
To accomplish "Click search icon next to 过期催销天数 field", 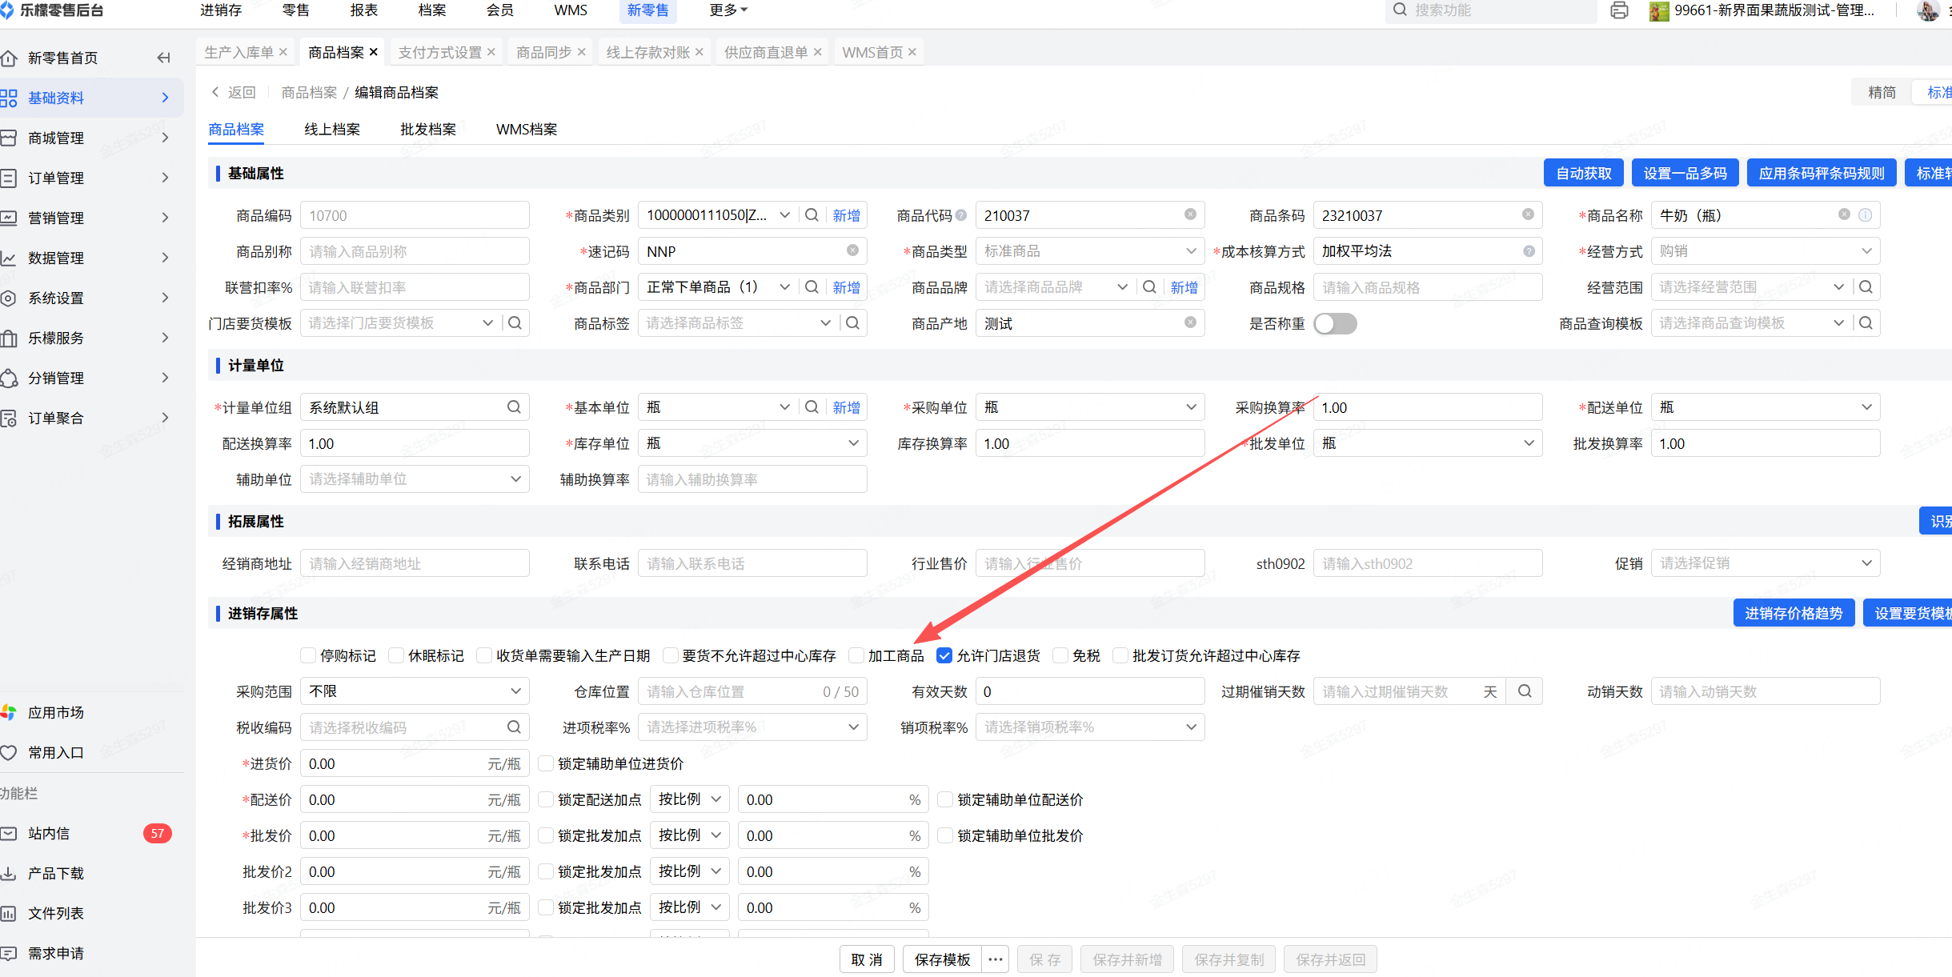I will click(x=1525, y=691).
